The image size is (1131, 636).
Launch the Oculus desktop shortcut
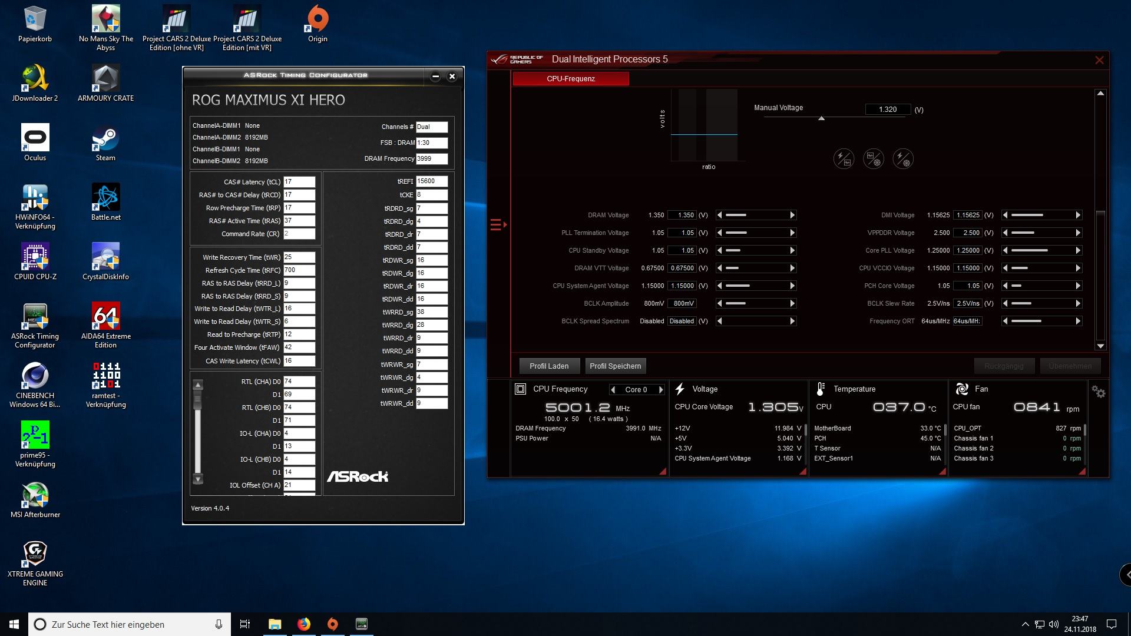[x=35, y=143]
